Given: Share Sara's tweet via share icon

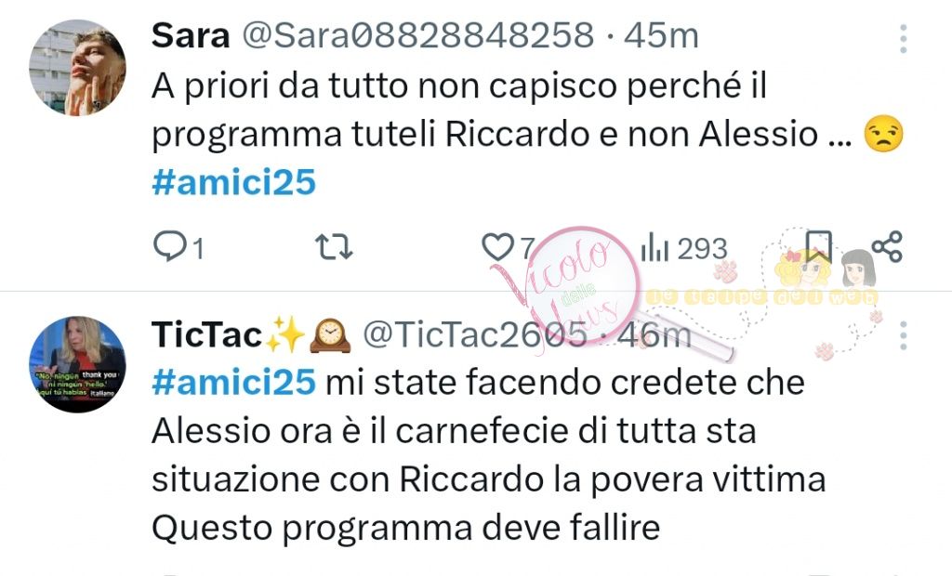Looking at the screenshot, I should [887, 246].
